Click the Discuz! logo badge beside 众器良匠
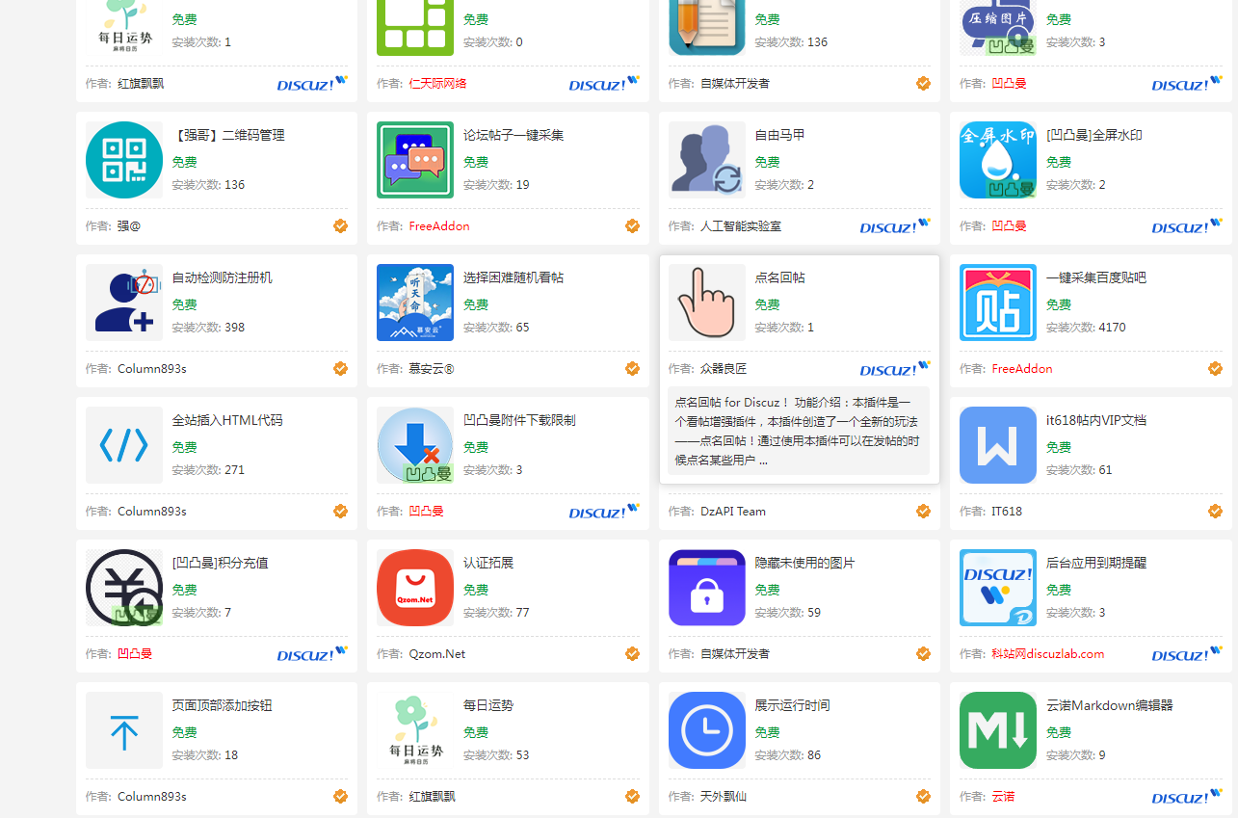 pyautogui.click(x=895, y=369)
